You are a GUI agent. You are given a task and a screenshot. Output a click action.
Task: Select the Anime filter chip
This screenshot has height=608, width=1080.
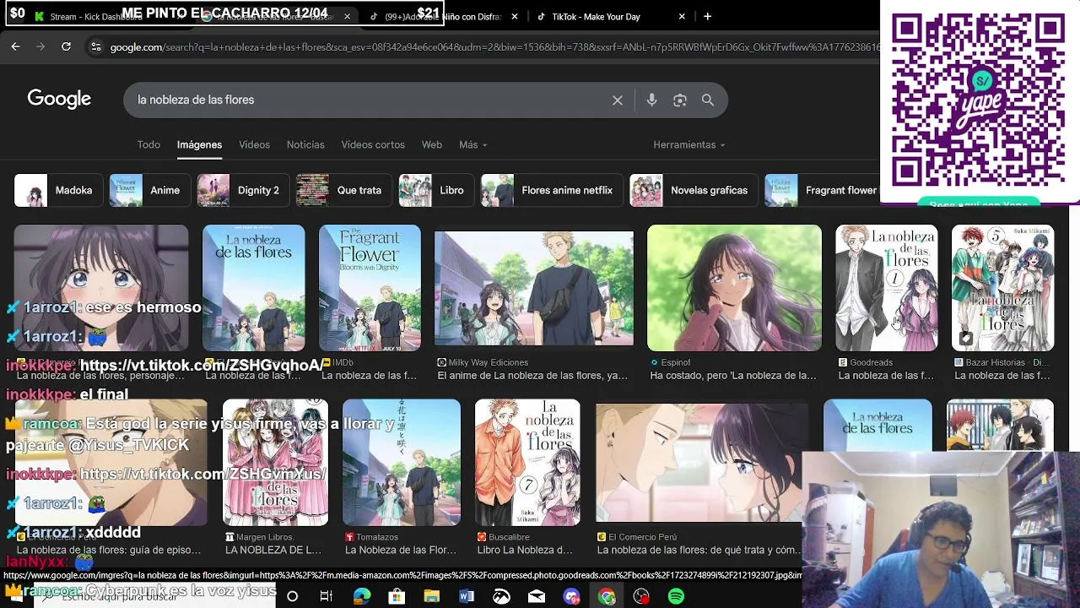coord(149,190)
